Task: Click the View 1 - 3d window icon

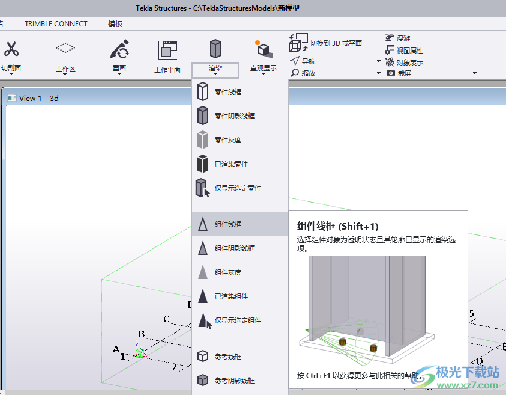Action: coord(11,98)
